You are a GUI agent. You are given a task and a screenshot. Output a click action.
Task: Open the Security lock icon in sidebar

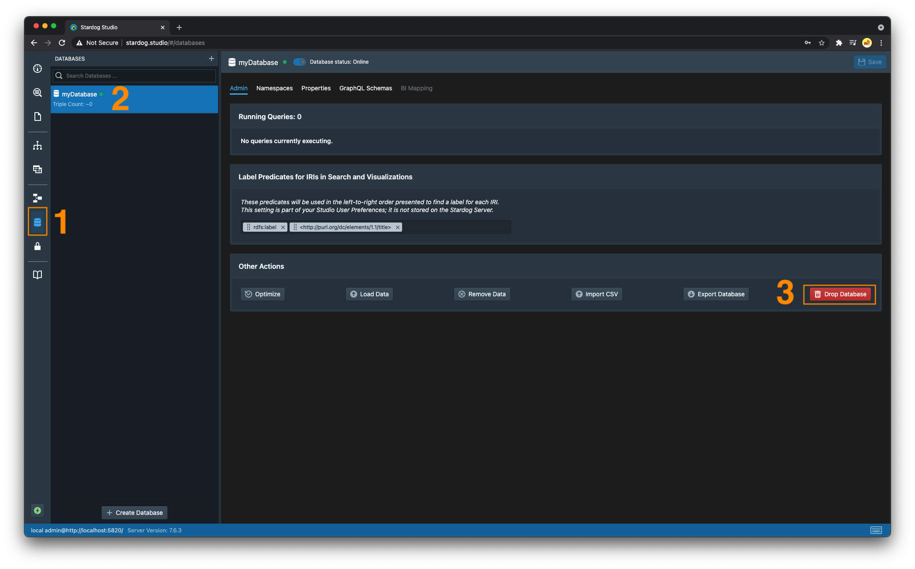pos(38,247)
